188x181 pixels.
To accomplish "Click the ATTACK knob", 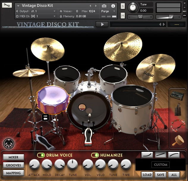I will 34,164.
